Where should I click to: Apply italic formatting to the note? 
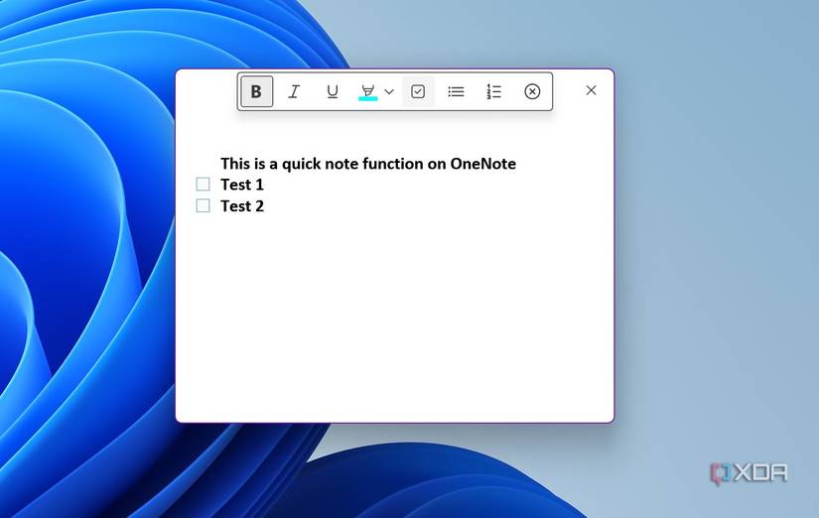[x=294, y=91]
